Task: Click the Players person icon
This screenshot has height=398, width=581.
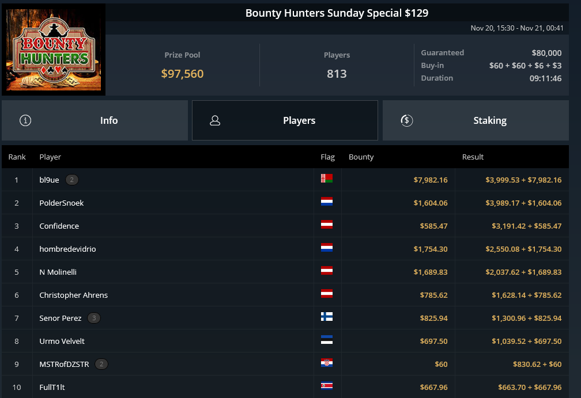Action: coord(215,120)
